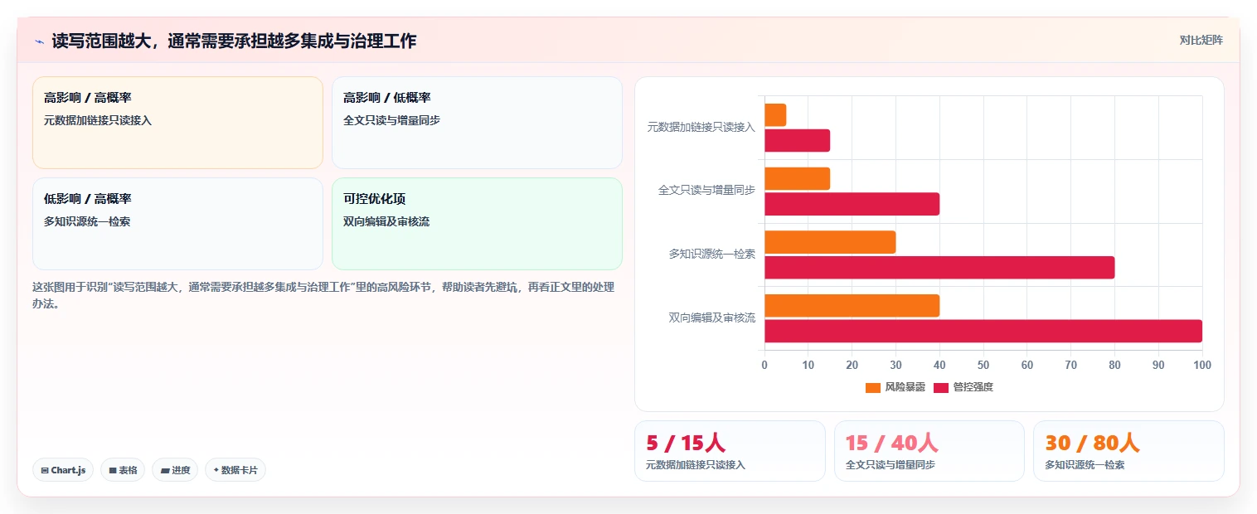Click the orange bar for 元数据加链接只读接入
The width and height of the screenshot is (1257, 514).
[775, 115]
